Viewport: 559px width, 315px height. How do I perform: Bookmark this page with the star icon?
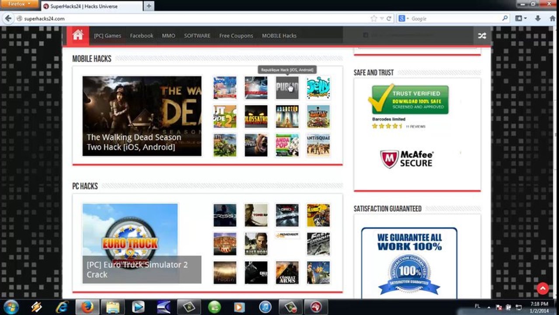tap(374, 19)
